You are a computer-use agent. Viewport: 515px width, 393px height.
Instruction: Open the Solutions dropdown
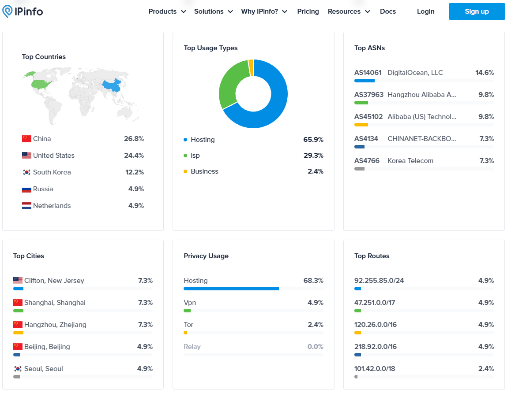coord(213,11)
